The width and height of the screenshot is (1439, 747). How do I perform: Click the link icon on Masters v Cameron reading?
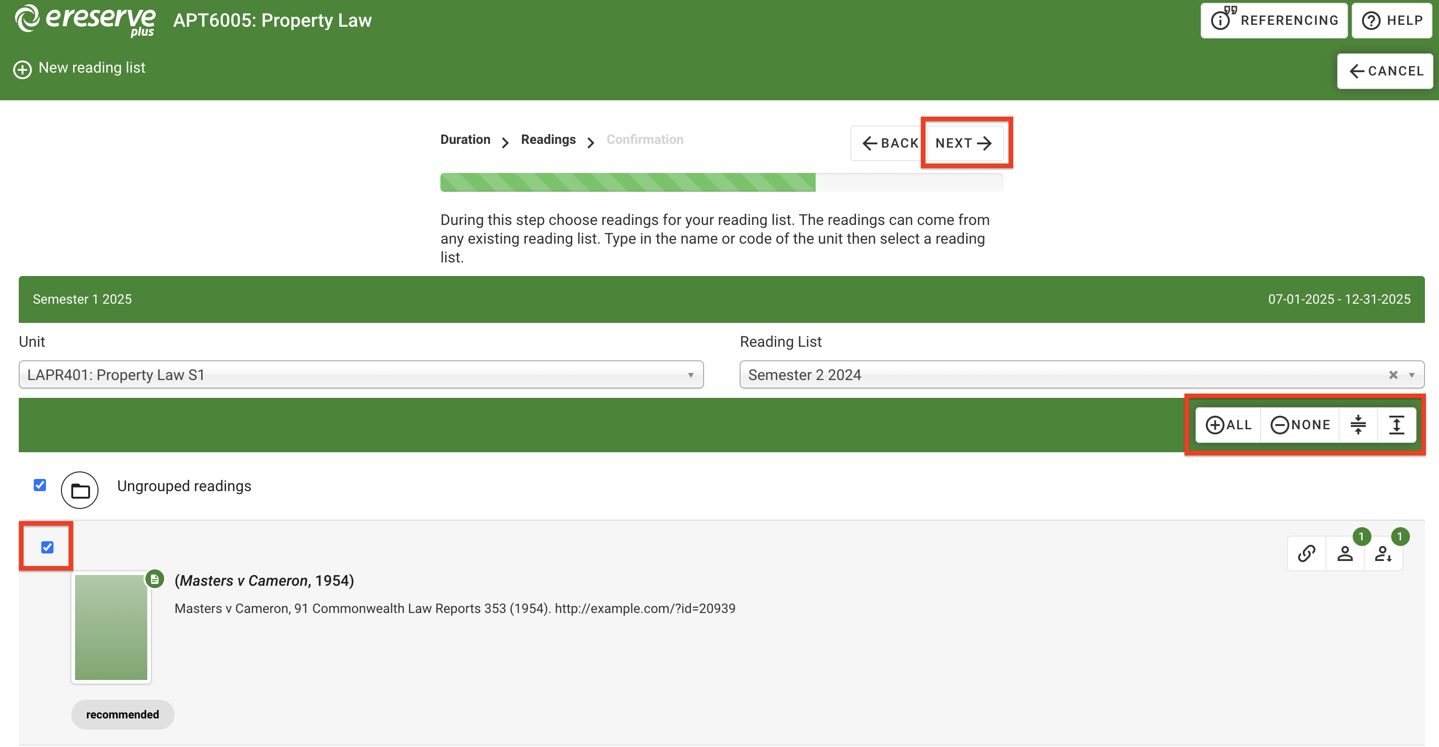coord(1306,553)
